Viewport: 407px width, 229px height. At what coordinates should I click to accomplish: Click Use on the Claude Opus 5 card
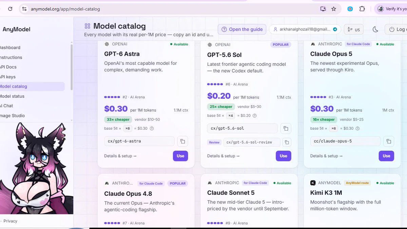click(387, 156)
